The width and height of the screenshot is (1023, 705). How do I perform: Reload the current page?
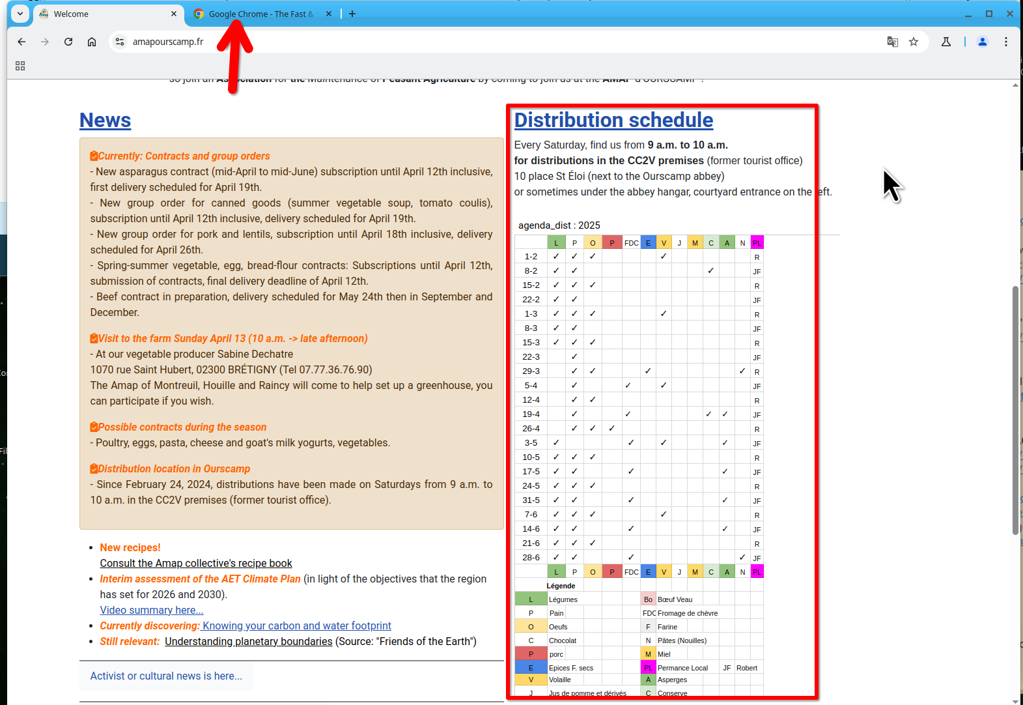[68, 42]
